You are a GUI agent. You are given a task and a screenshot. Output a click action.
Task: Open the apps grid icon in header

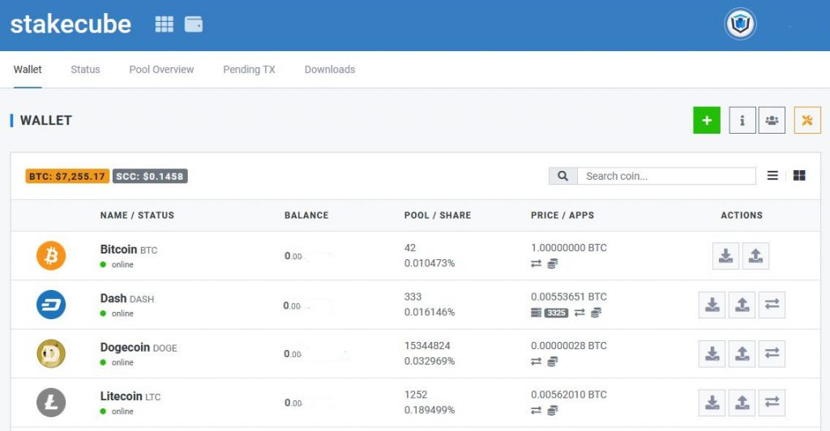tap(164, 24)
